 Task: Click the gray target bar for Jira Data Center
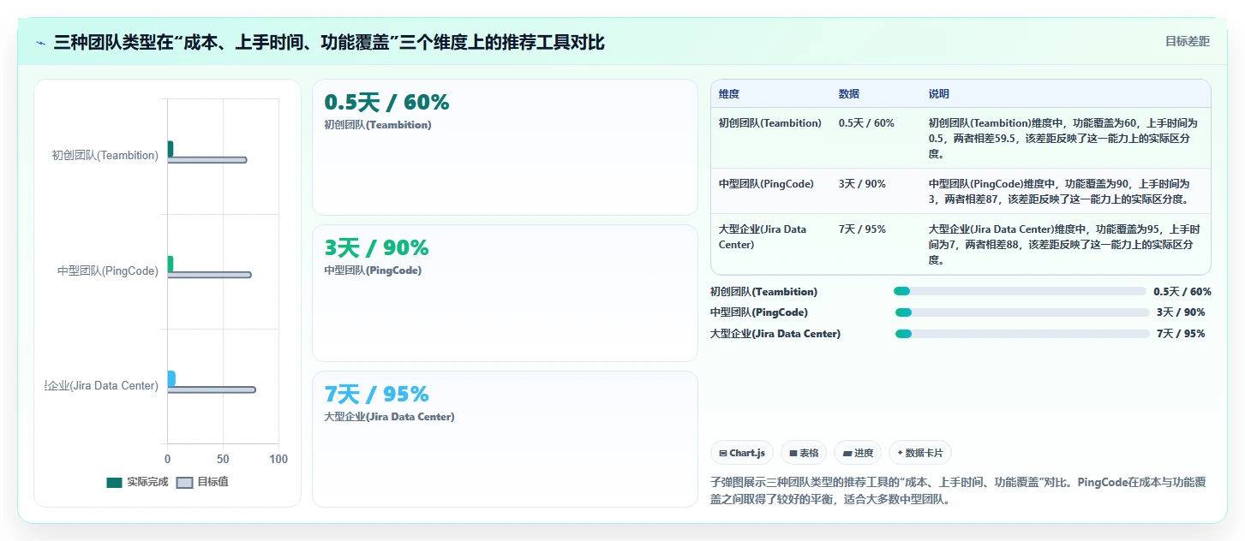pos(212,389)
